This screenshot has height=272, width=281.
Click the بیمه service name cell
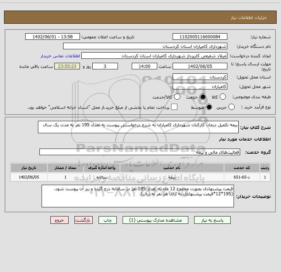[x=172, y=177]
